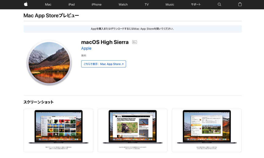Click the 4+ age rating badge

(x=134, y=42)
